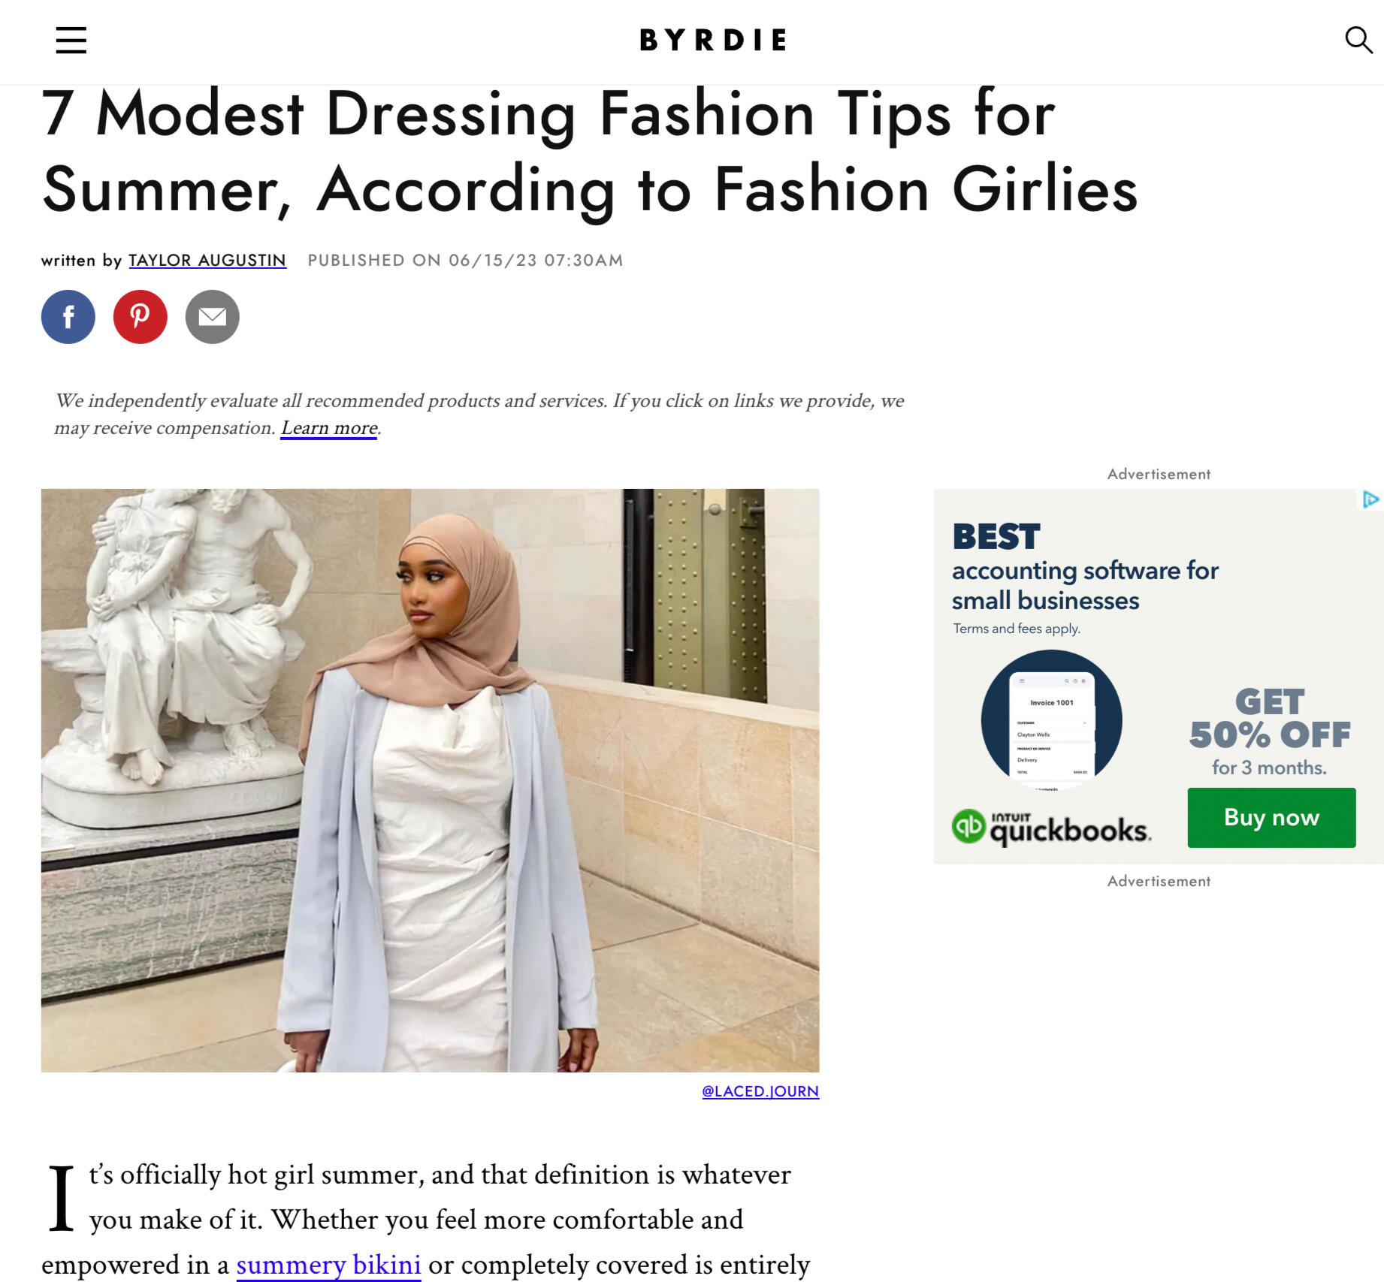Click the Buy now button
The width and height of the screenshot is (1384, 1282).
1271,818
